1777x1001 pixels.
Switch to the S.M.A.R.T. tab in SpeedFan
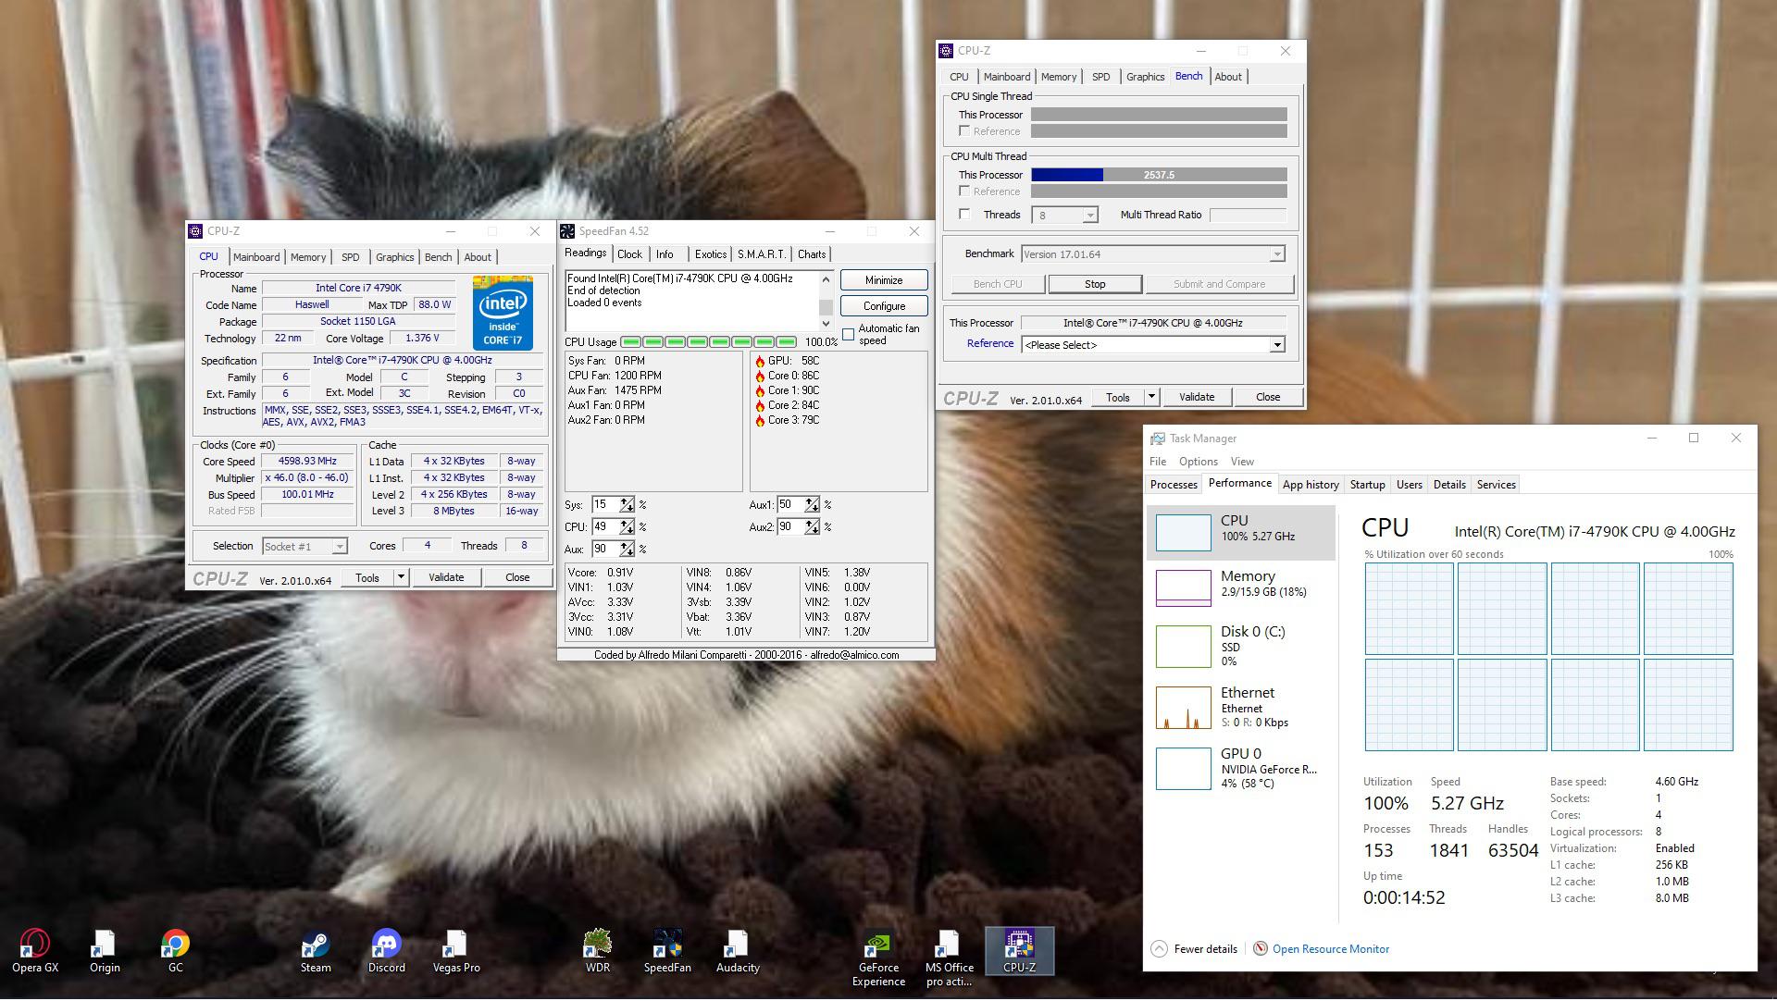point(761,253)
